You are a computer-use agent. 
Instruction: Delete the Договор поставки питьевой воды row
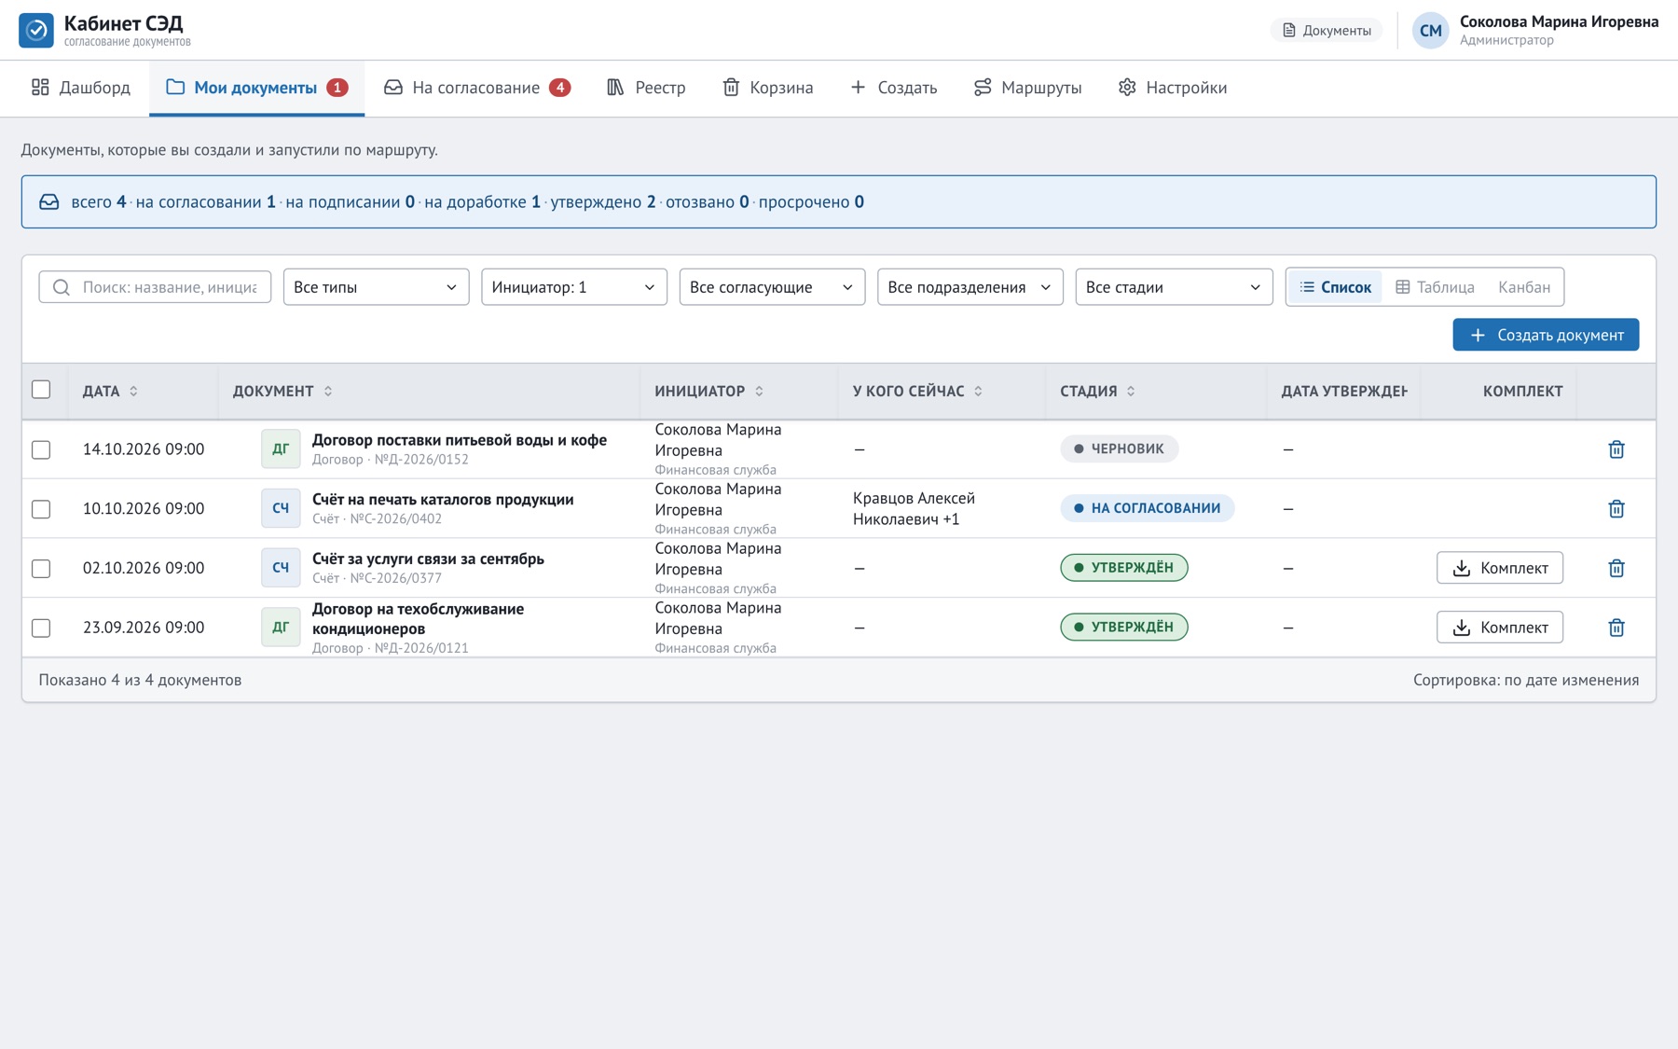(1616, 449)
